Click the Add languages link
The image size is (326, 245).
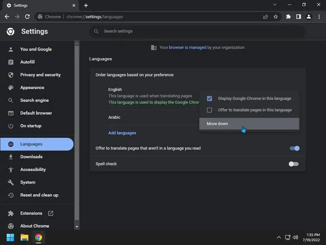point(122,133)
